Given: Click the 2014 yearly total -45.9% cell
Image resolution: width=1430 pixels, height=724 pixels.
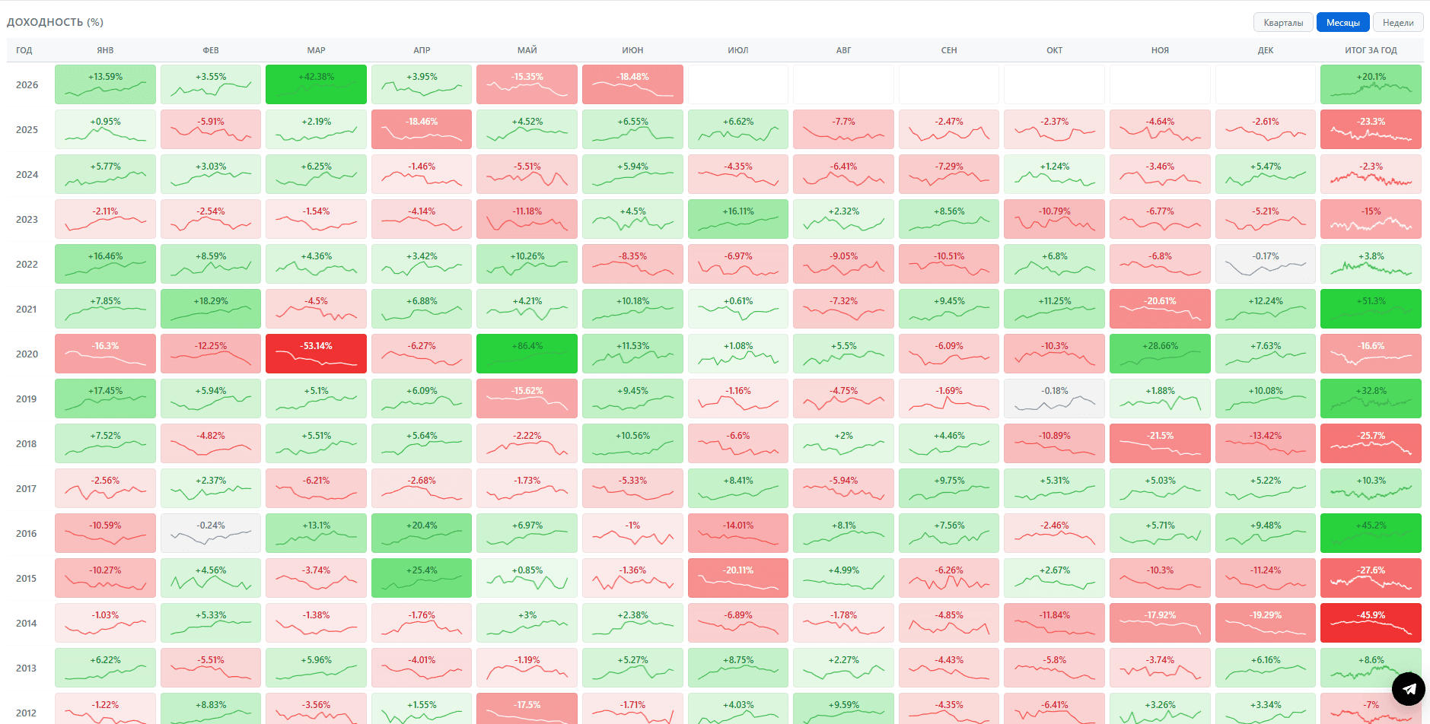Looking at the screenshot, I should tap(1371, 623).
